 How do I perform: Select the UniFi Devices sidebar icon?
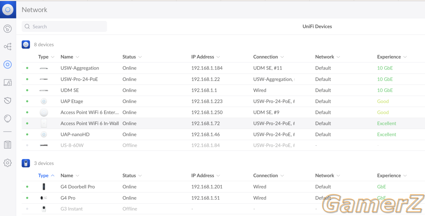coord(7,64)
